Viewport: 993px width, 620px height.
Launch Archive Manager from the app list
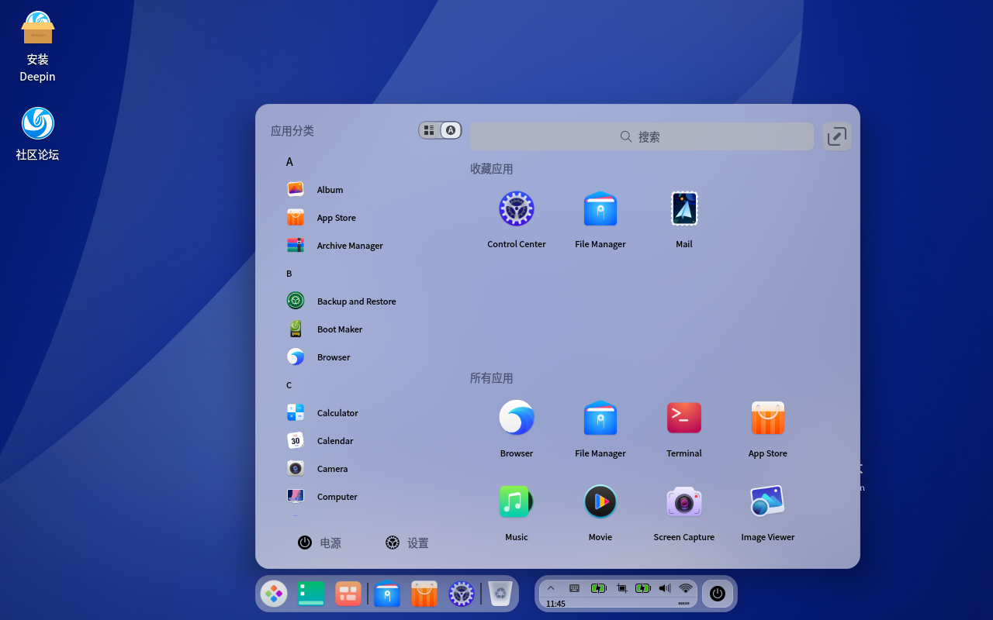(x=349, y=246)
